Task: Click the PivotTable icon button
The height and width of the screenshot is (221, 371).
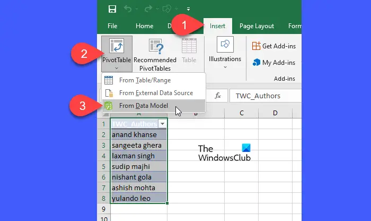Action: 117,46
